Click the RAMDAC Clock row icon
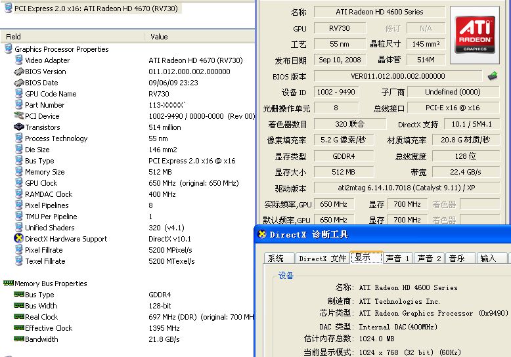The height and width of the screenshot is (357, 511). click(19, 194)
